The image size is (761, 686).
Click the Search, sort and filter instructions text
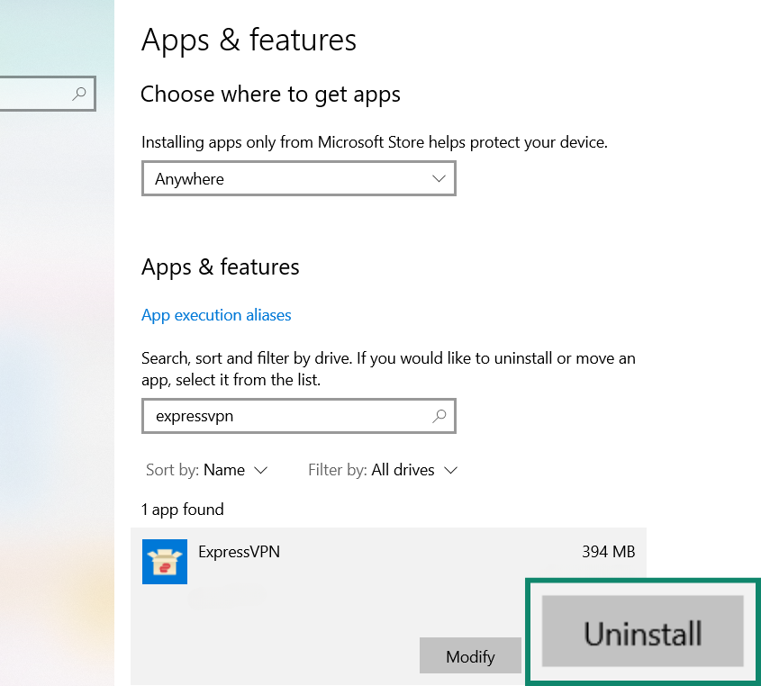388,369
